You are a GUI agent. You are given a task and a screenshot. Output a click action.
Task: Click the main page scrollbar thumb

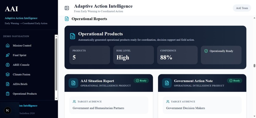coord(254,66)
